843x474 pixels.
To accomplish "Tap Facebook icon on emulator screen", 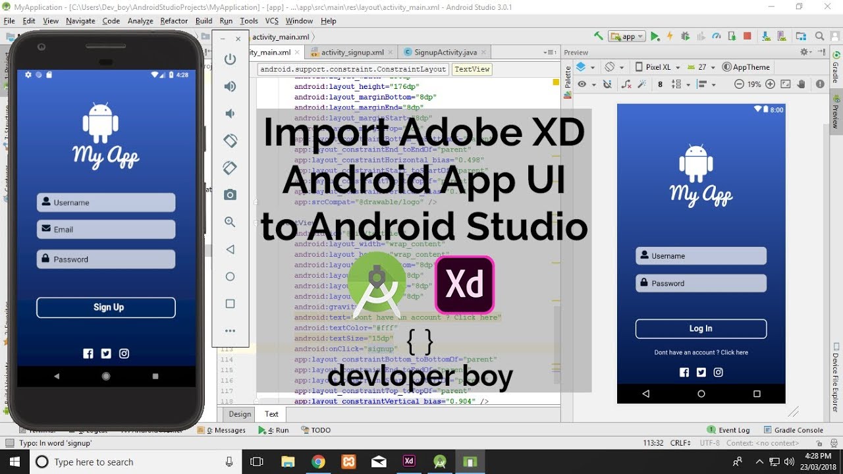I will [x=88, y=354].
